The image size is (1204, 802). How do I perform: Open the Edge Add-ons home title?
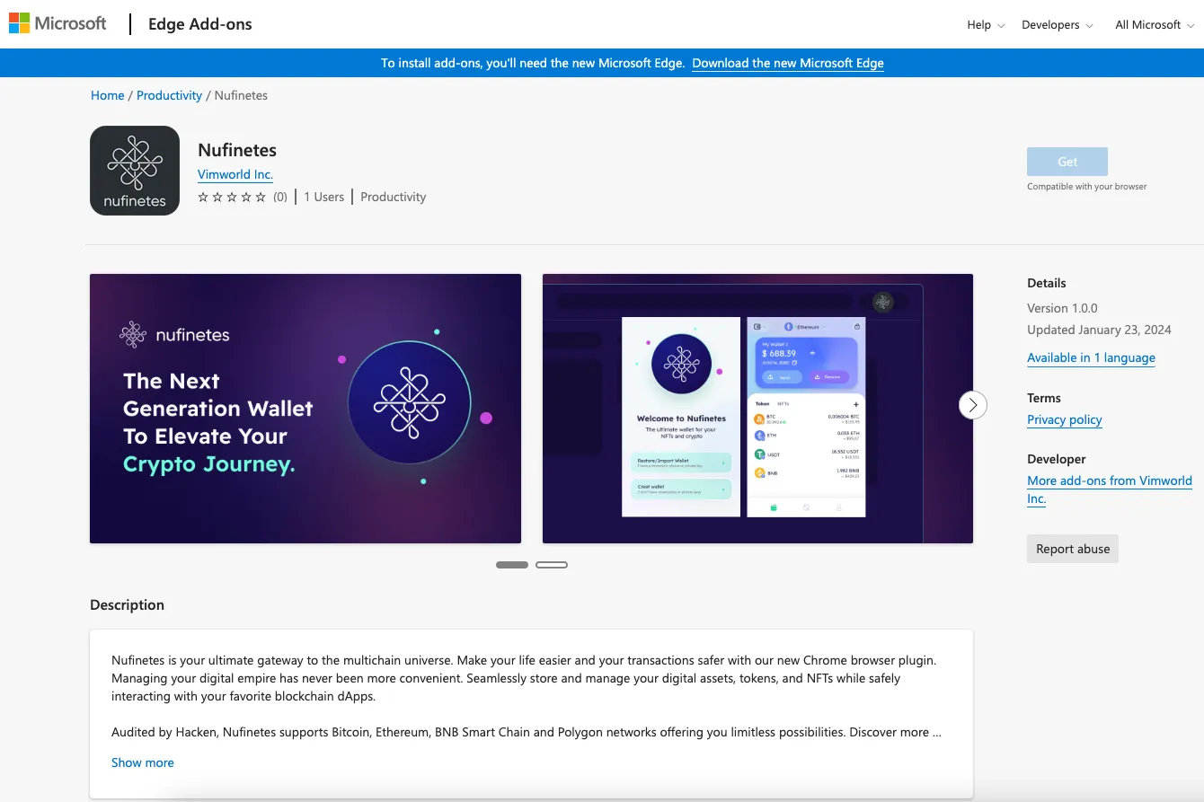coord(199,24)
